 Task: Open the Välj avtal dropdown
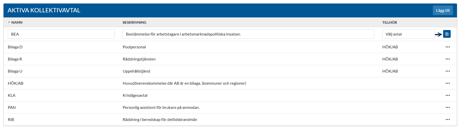pyautogui.click(x=408, y=34)
